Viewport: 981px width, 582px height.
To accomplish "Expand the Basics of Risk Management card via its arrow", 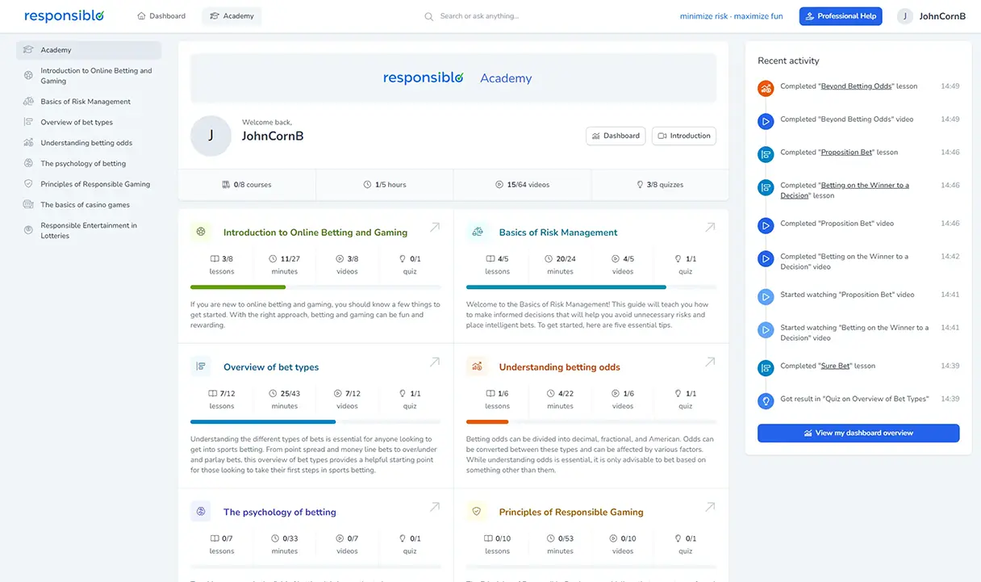I will point(710,227).
